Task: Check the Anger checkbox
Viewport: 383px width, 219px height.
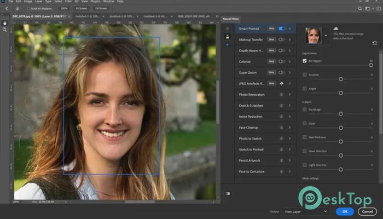Action: click(x=305, y=89)
